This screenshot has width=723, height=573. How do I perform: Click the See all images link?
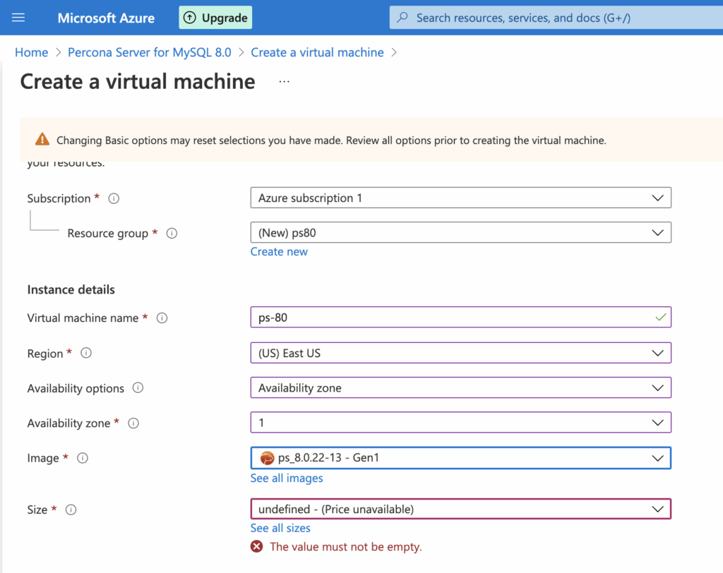point(287,478)
